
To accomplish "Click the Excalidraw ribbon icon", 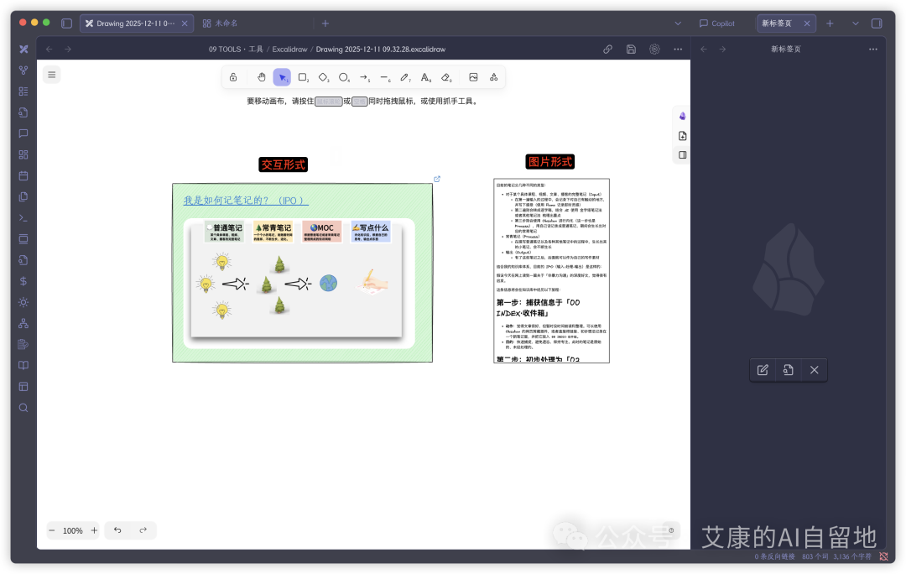I will click(x=23, y=50).
